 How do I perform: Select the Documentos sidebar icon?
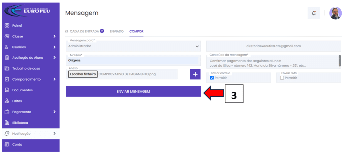tap(7, 90)
